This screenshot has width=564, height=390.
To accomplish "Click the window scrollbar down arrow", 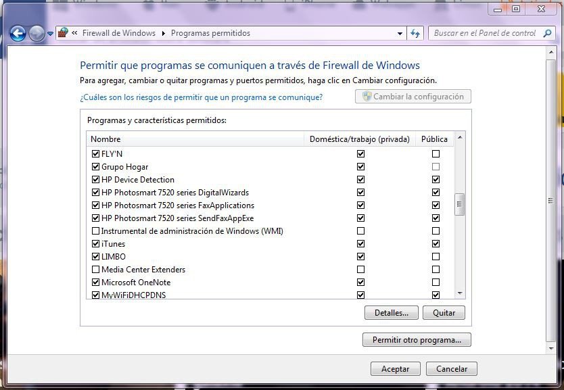I will pos(550,348).
